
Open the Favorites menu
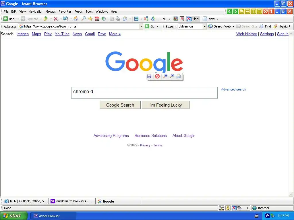65,11
